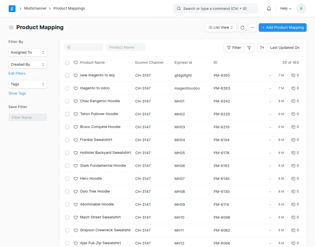Screen dimensions: 315x247
Task: Open the notifications bell
Action: (x=269, y=8)
